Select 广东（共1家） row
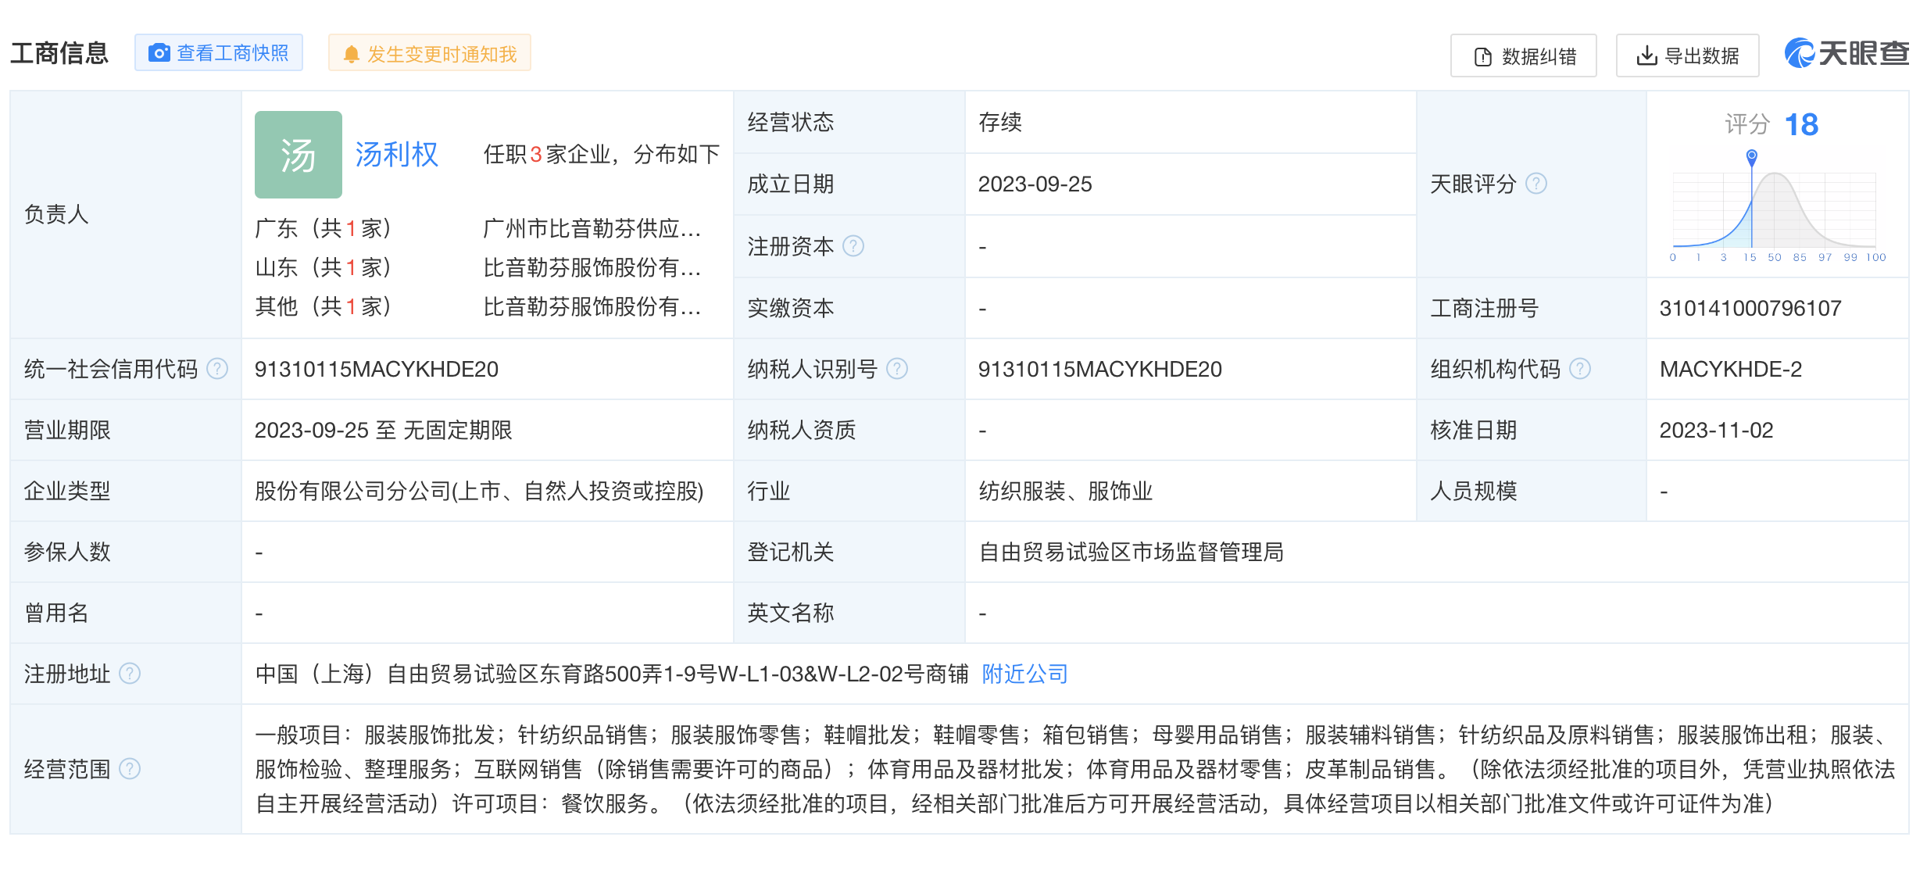Image resolution: width=1927 pixels, height=869 pixels. (x=324, y=228)
